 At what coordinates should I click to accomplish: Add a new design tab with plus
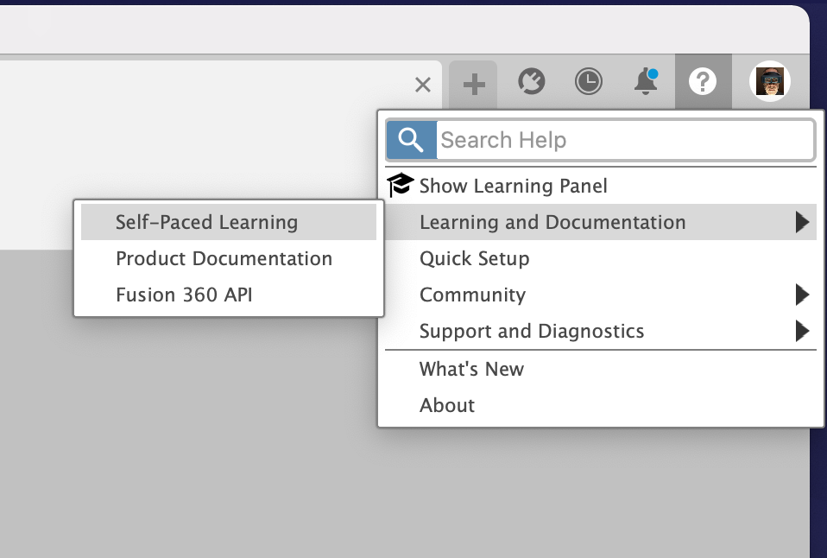coord(474,85)
